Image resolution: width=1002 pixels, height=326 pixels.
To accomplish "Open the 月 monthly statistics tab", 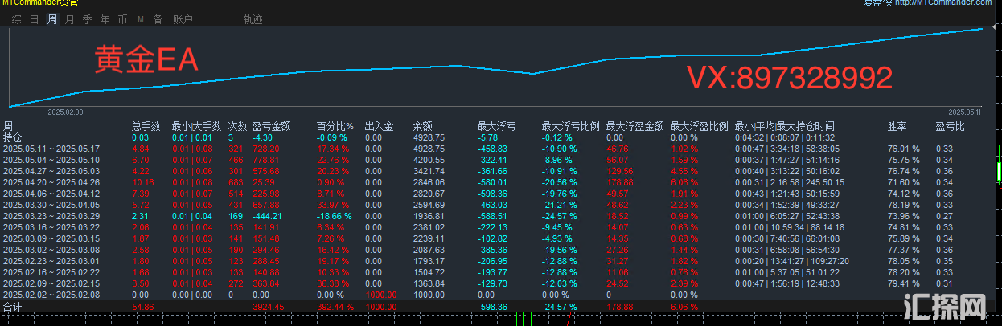I will [70, 19].
